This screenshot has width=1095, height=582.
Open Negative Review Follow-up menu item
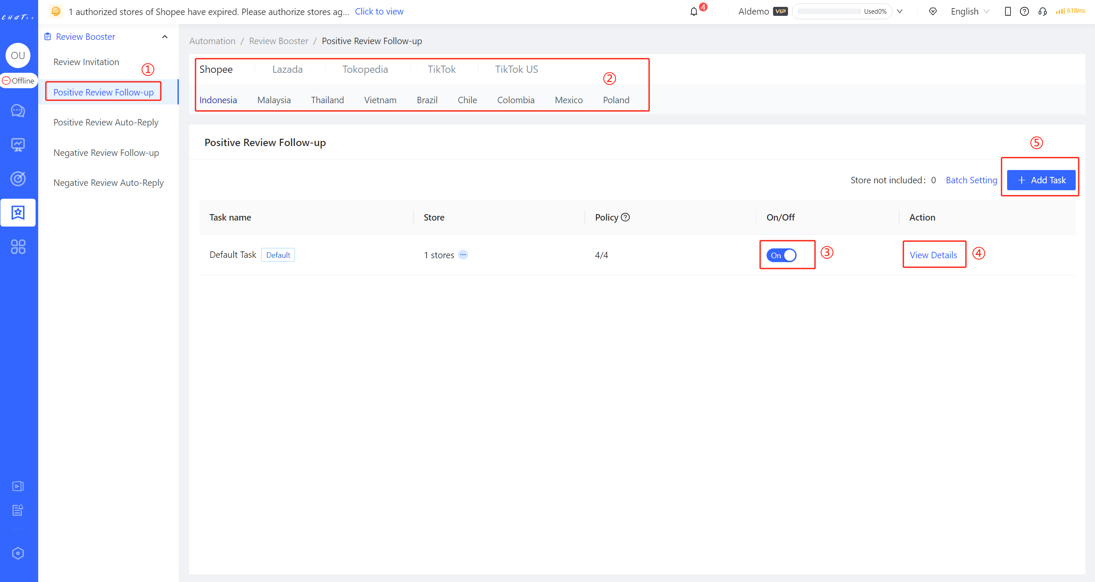pyautogui.click(x=106, y=153)
